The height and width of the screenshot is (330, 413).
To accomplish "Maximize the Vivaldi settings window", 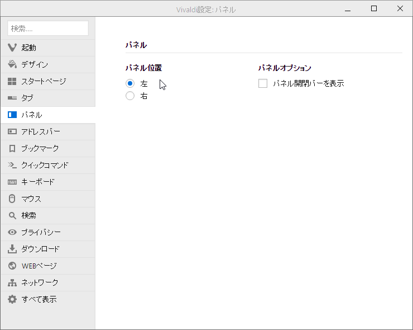I will tap(374, 9).
